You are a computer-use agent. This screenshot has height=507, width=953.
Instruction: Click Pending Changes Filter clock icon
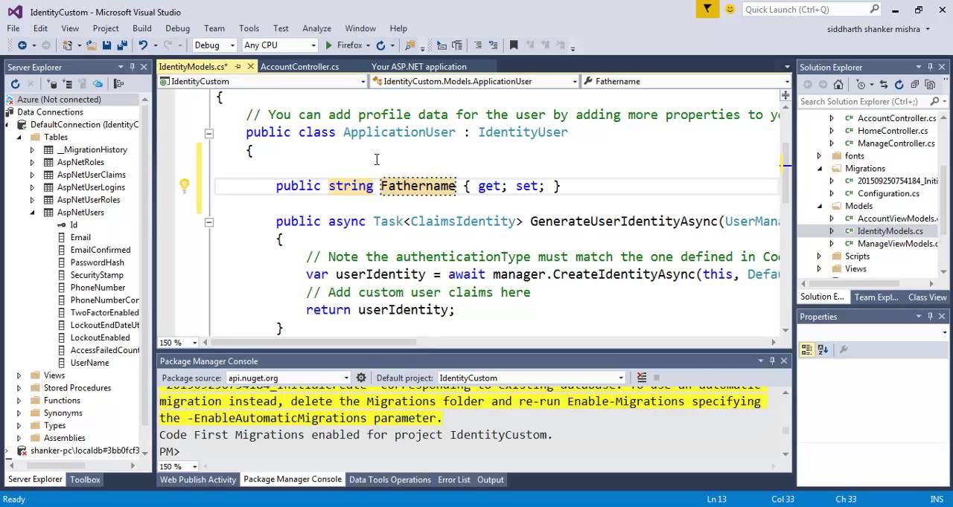(861, 84)
